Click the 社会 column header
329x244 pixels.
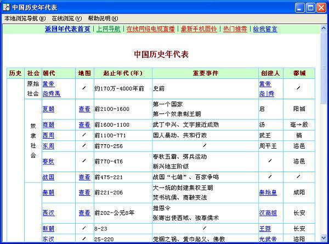(x=33, y=73)
